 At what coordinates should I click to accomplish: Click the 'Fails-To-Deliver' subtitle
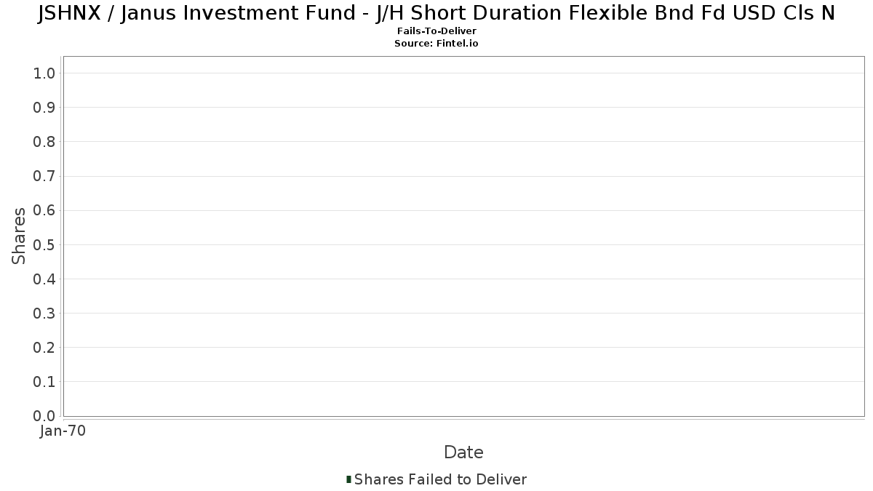pos(436,31)
